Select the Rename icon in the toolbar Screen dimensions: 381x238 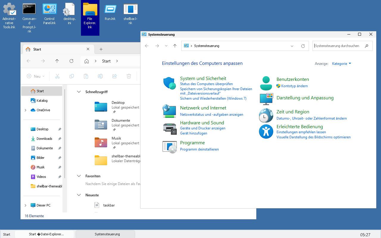(x=100, y=76)
